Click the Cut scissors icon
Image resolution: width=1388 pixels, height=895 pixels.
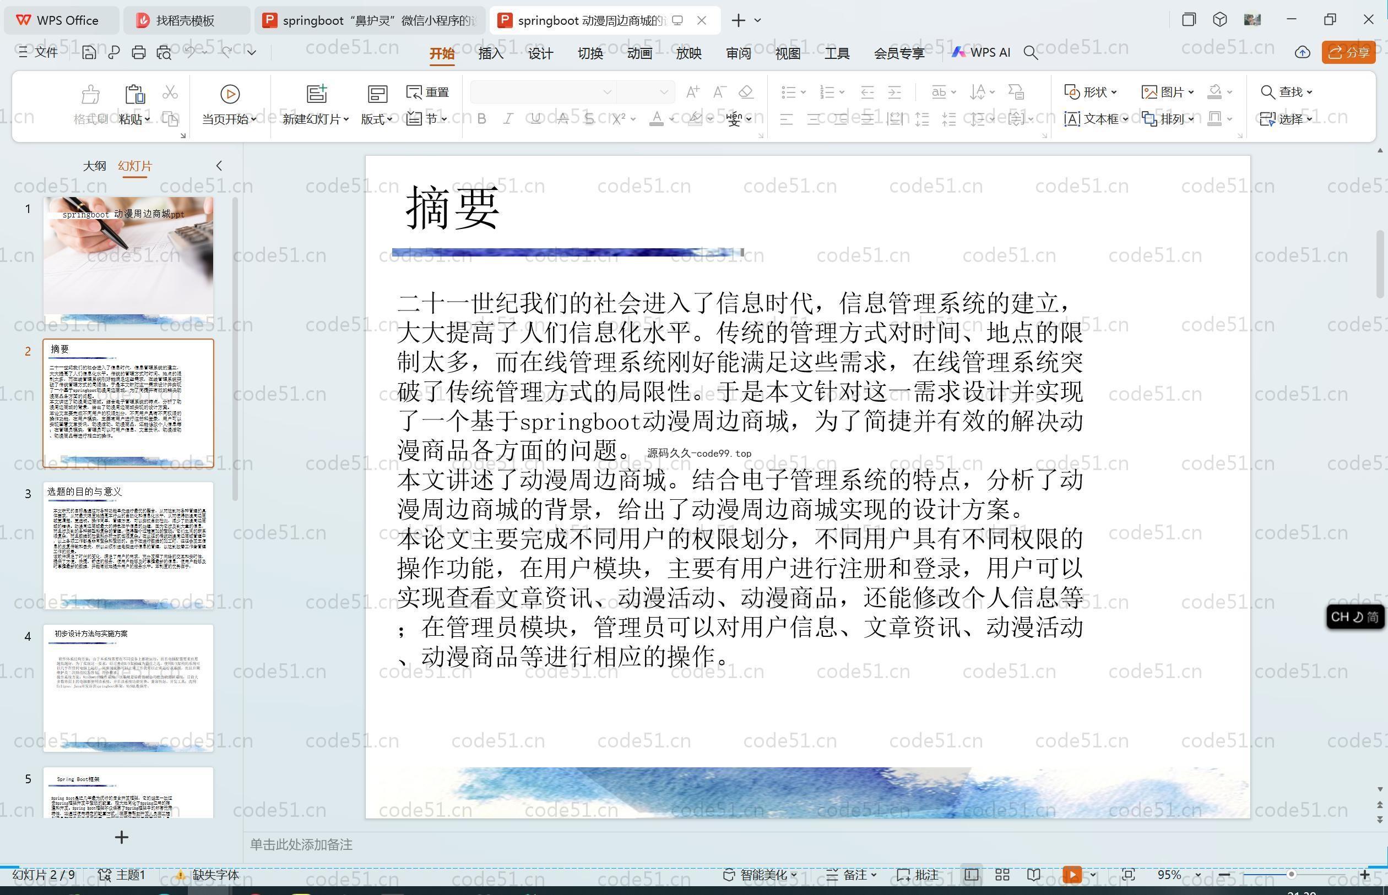click(170, 92)
